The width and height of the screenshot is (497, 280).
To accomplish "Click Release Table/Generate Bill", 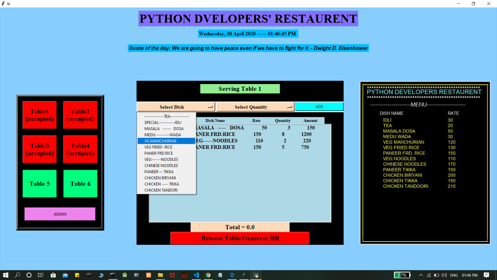I will click(x=240, y=238).
